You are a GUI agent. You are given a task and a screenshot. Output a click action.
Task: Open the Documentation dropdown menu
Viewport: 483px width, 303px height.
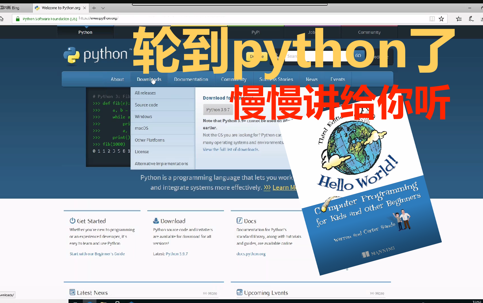[x=191, y=79]
